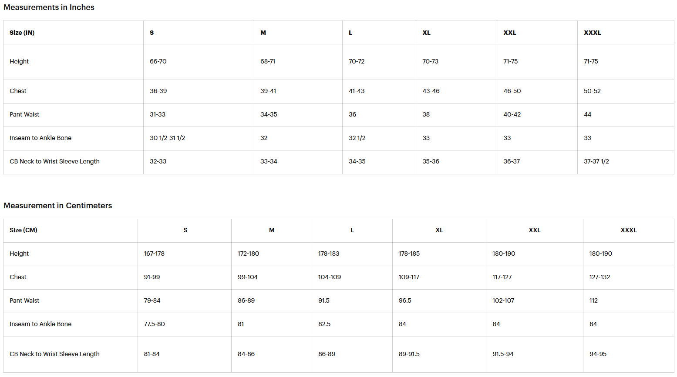
Task: Click 'CB Neck to Wrist Sleeve Length' in inches table
Action: (x=54, y=161)
